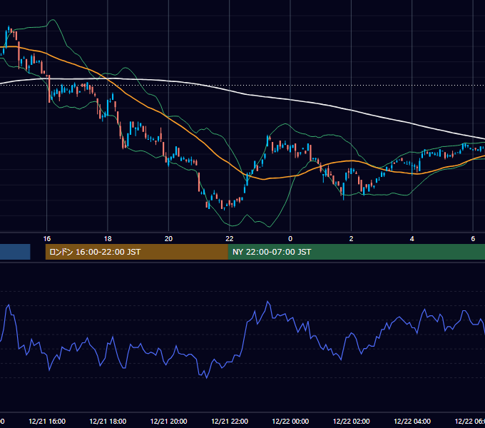Click hour label 16 on price chart axis
Screen dimensions: 485x428
[46, 239]
